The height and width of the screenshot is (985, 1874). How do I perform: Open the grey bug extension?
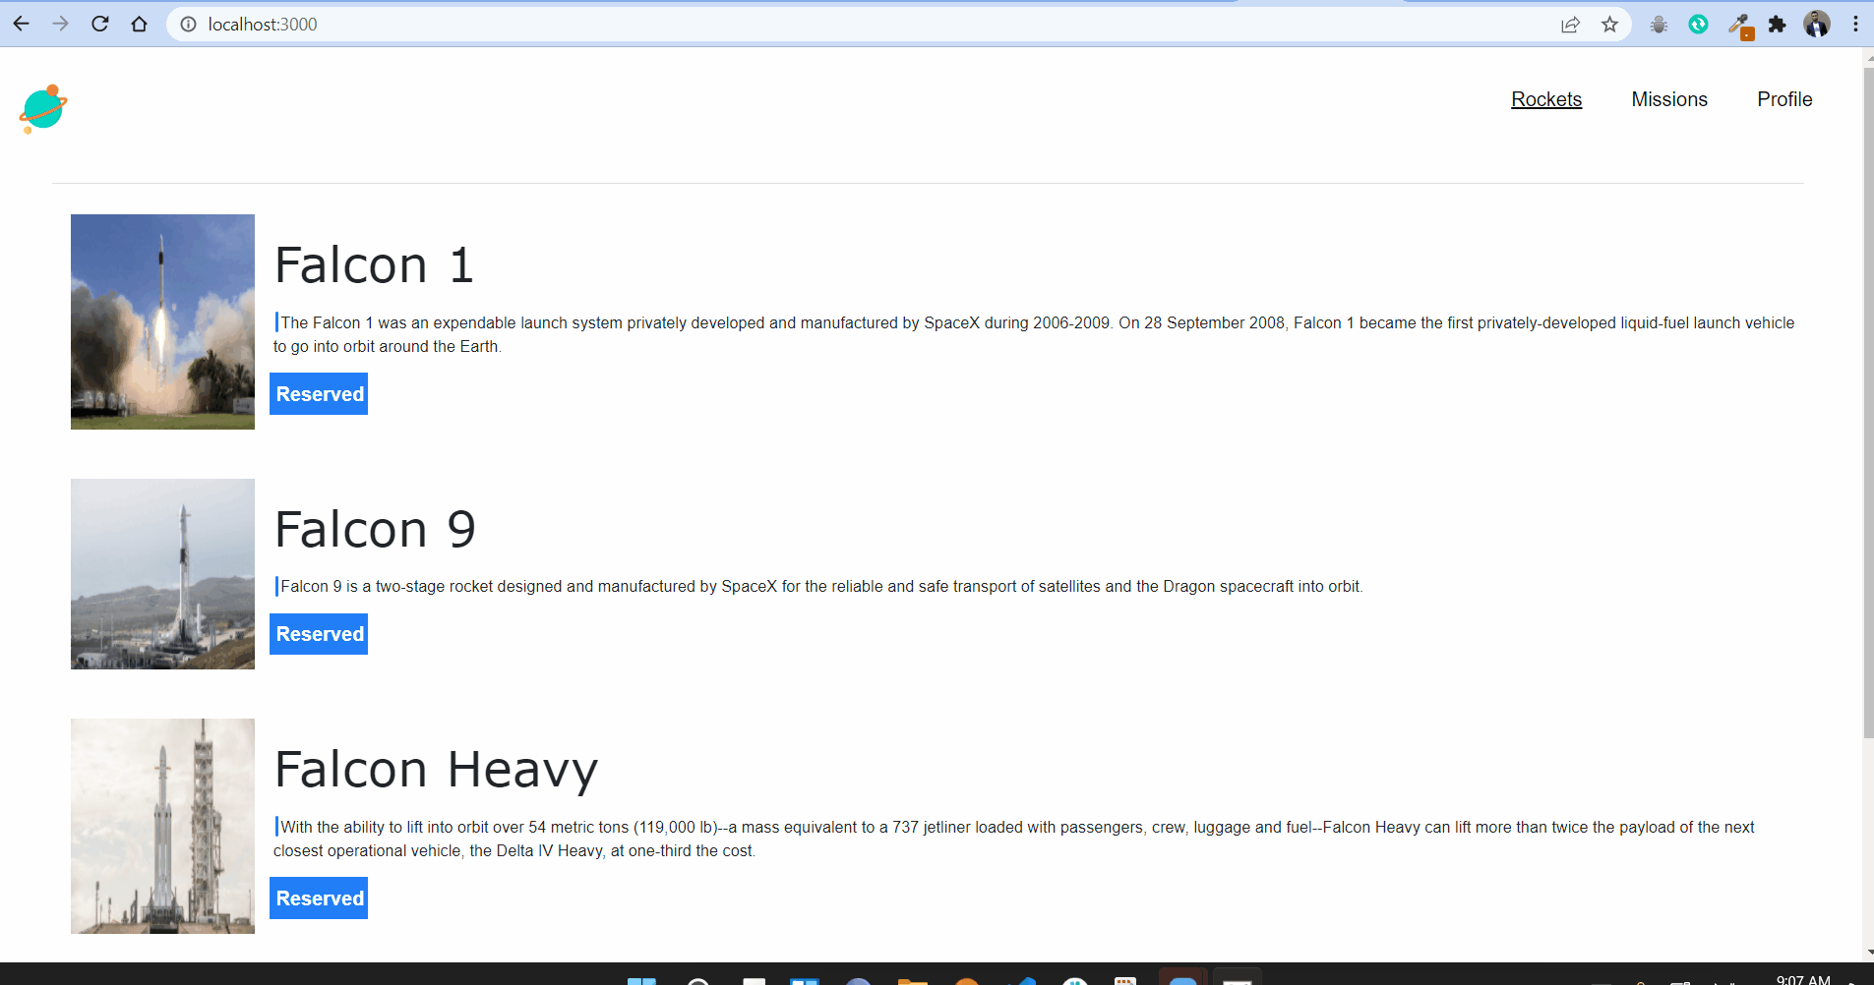pos(1659,25)
